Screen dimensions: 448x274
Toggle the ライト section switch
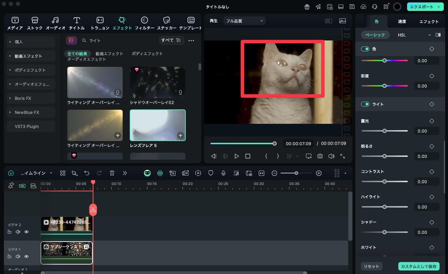(x=365, y=104)
